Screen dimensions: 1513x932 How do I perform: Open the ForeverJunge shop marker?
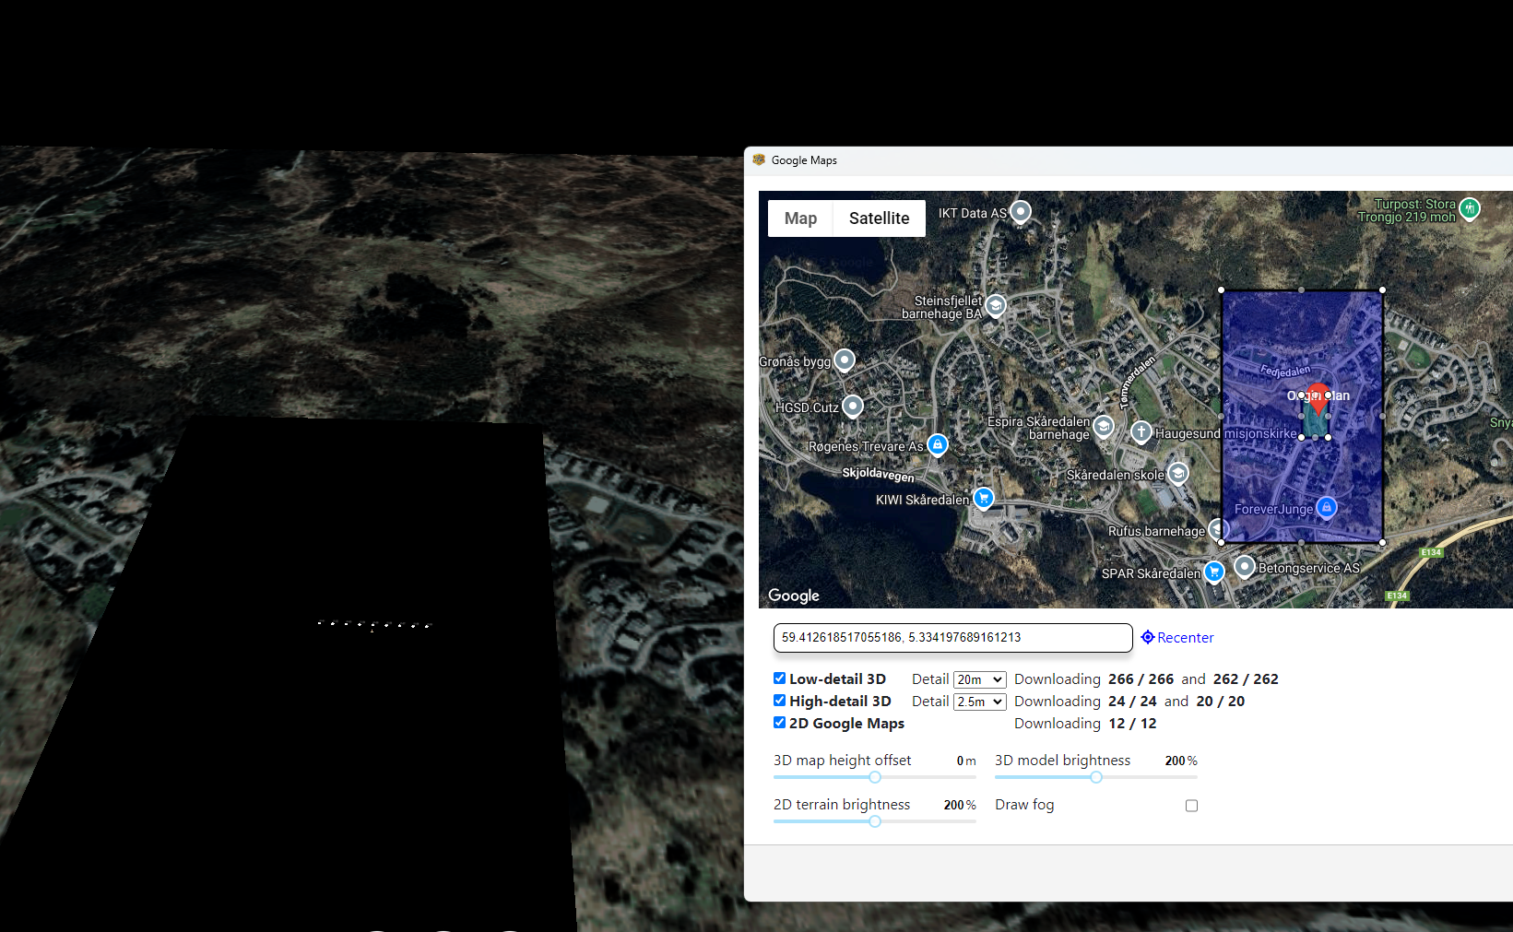tap(1326, 507)
